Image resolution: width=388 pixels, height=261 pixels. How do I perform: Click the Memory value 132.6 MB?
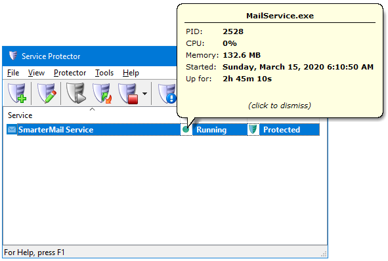tap(242, 55)
